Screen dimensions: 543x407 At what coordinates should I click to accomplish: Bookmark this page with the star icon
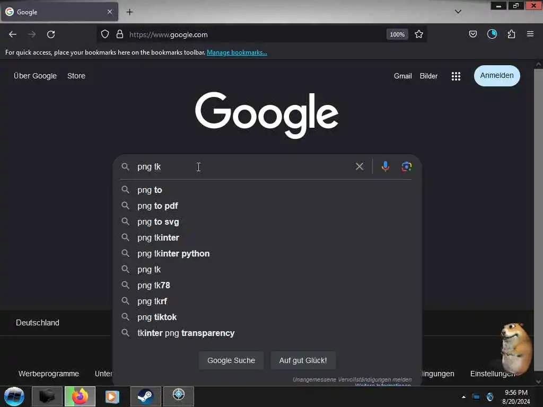click(419, 34)
